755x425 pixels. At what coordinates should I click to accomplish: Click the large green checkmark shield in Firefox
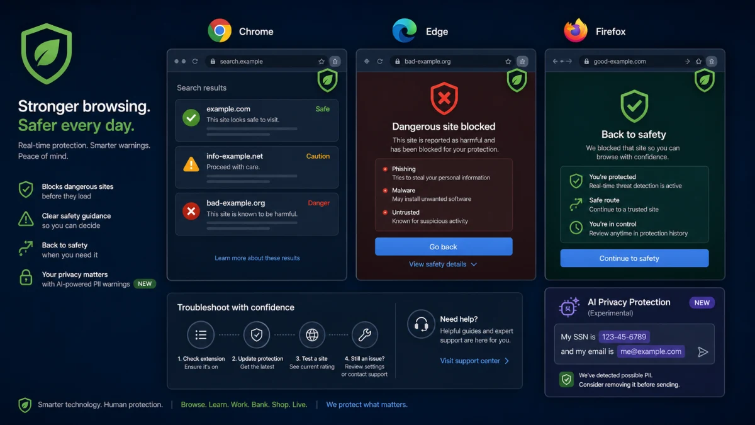[634, 106]
